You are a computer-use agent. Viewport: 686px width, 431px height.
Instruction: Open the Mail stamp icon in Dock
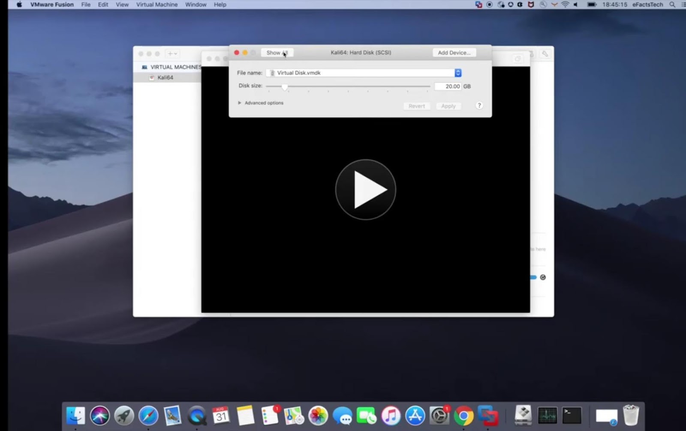pyautogui.click(x=172, y=416)
